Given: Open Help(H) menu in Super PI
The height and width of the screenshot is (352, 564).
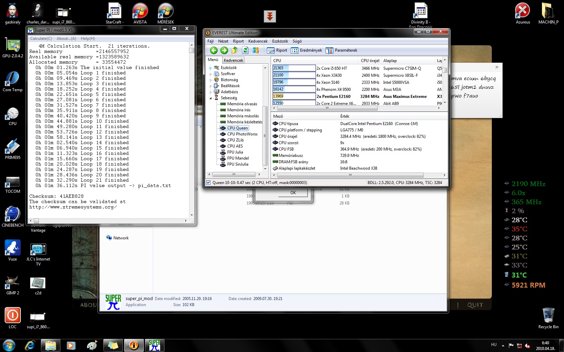Looking at the screenshot, I should coord(88,39).
